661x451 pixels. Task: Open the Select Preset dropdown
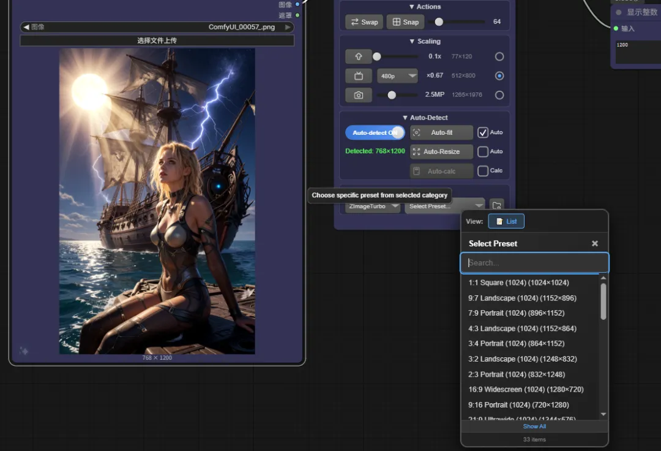(x=445, y=207)
